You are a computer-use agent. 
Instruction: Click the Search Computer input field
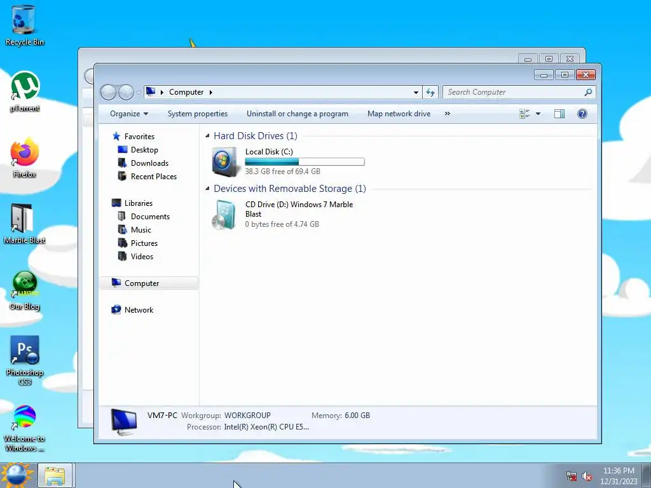coord(513,92)
